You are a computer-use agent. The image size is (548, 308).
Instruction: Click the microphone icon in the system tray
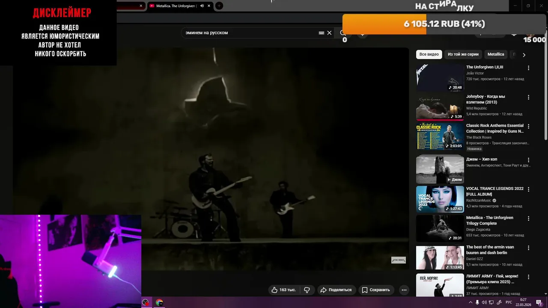(477, 302)
